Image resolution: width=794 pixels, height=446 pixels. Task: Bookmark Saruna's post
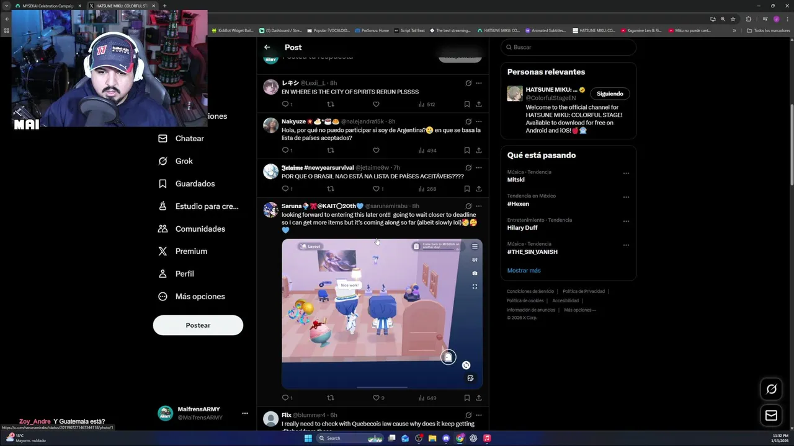pyautogui.click(x=466, y=398)
